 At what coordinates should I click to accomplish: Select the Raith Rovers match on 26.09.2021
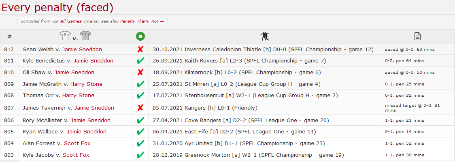click(239, 60)
